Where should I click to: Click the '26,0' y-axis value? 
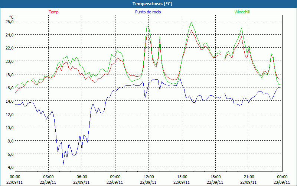(x=10, y=22)
